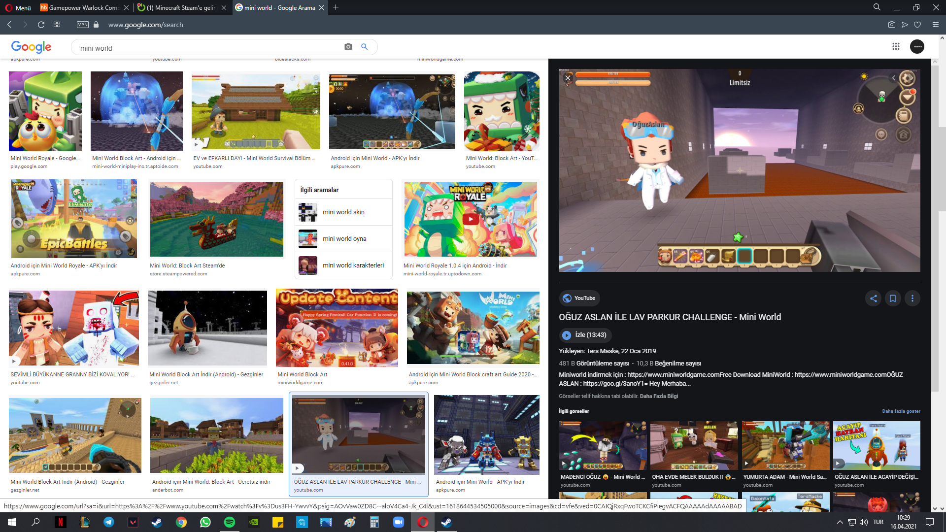946x532 pixels.
Task: Save image with the bookmark icon
Action: tap(892, 298)
